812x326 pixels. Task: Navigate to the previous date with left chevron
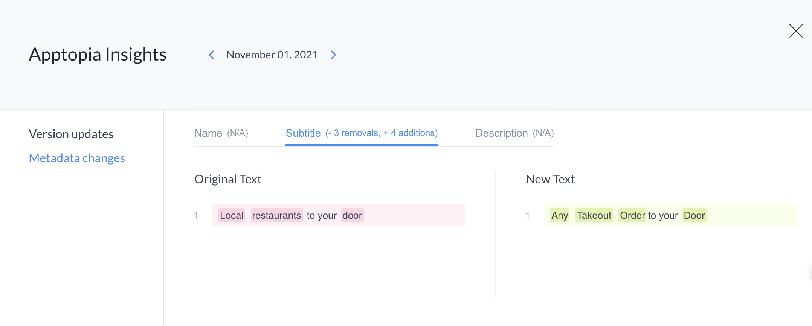(x=211, y=55)
